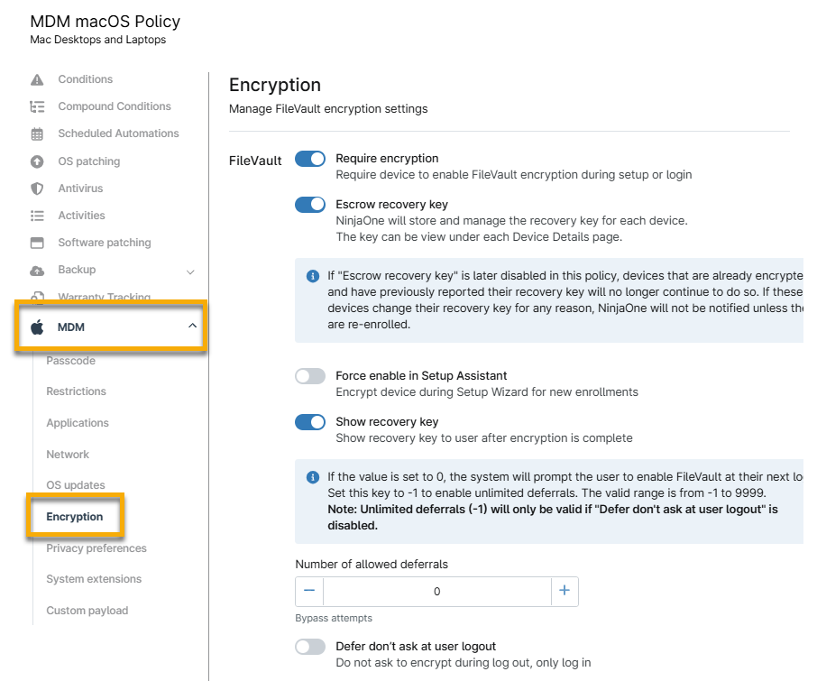Click the Scheduled Automations calendar icon
Viewport: 817px width, 681px height.
pyautogui.click(x=37, y=133)
